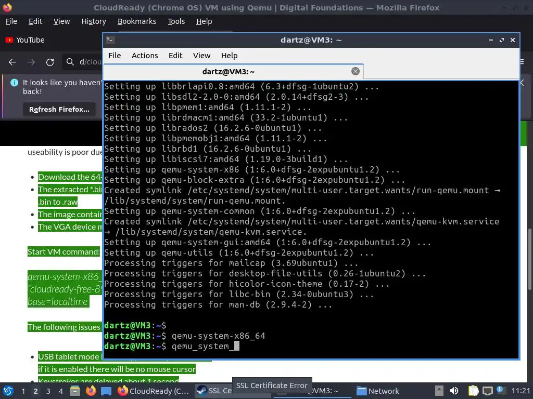The width and height of the screenshot is (533, 399).
Task: Switch to CloudReady Firefox taskbar window
Action: pyautogui.click(x=154, y=391)
